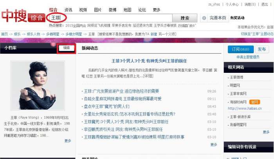Click 更多 below the news list
Image resolution: width=274 pixels, height=159 pixels.
pyautogui.click(x=214, y=145)
